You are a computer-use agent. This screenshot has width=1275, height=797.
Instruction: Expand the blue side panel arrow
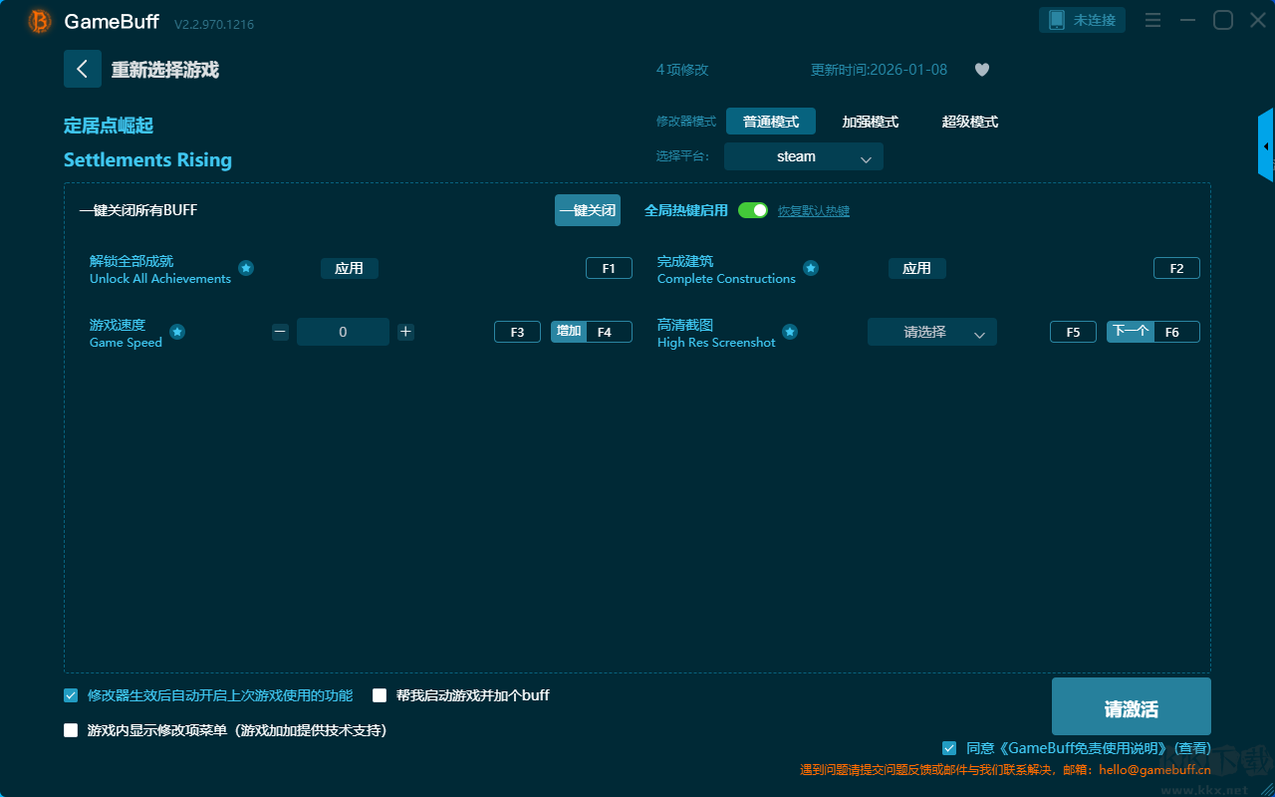click(x=1266, y=146)
